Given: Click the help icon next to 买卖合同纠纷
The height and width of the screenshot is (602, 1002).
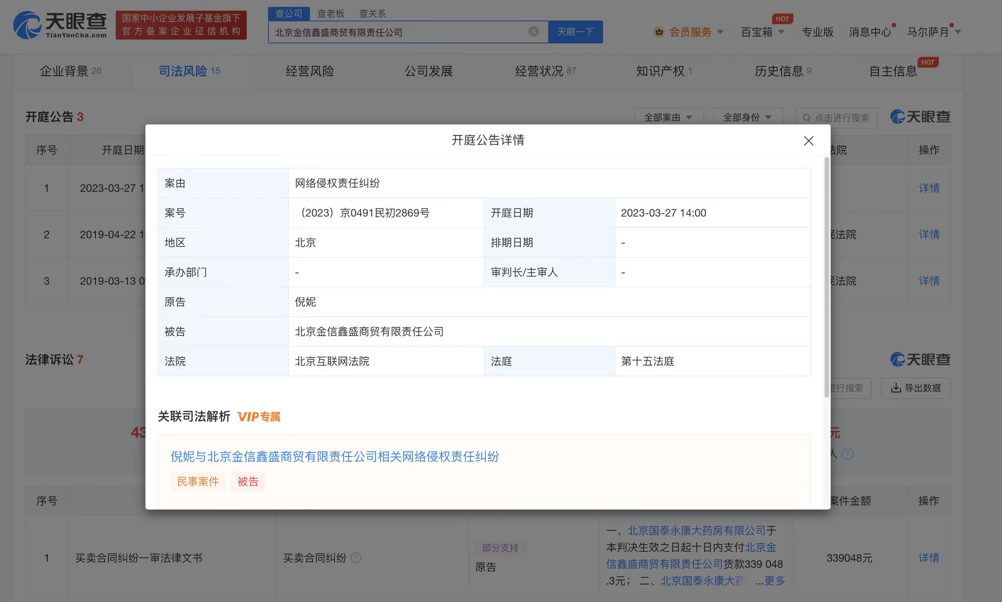Looking at the screenshot, I should coord(356,558).
